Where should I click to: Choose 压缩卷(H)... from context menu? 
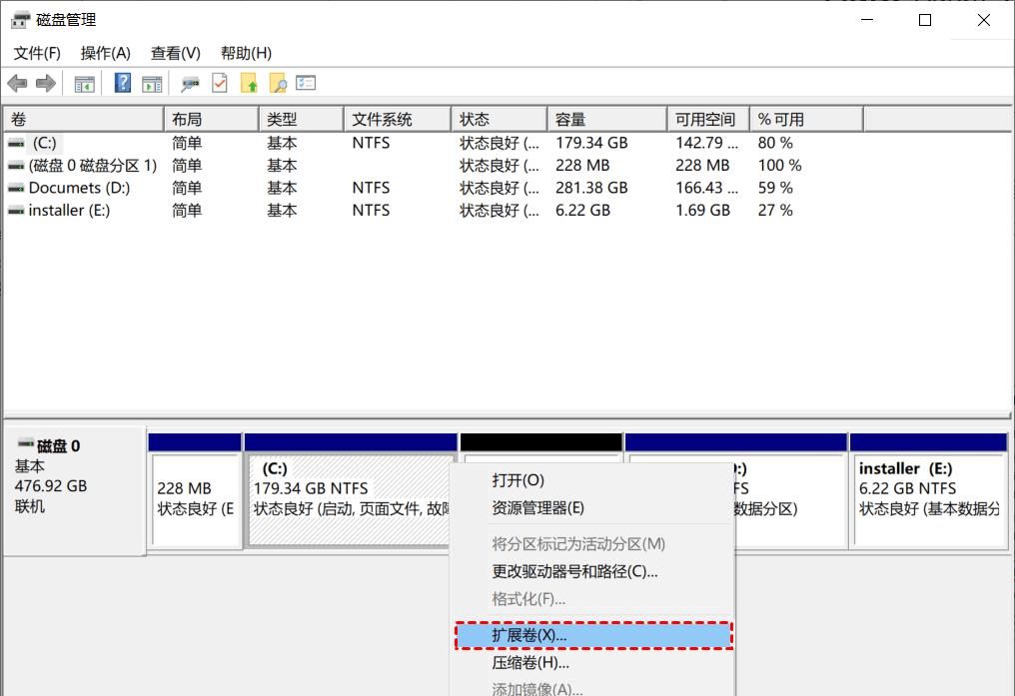point(530,663)
